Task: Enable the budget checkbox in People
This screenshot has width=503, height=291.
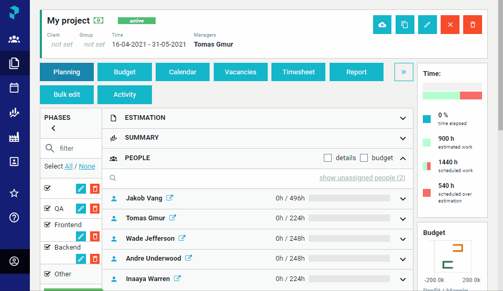Action: [364, 158]
